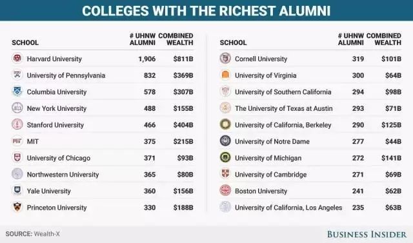Click the right COMBINED WEALTH column header
Image resolution: width=413 pixels, height=243 pixels.
[x=384, y=39]
